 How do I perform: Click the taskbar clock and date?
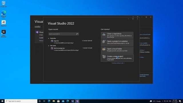point(175,101)
